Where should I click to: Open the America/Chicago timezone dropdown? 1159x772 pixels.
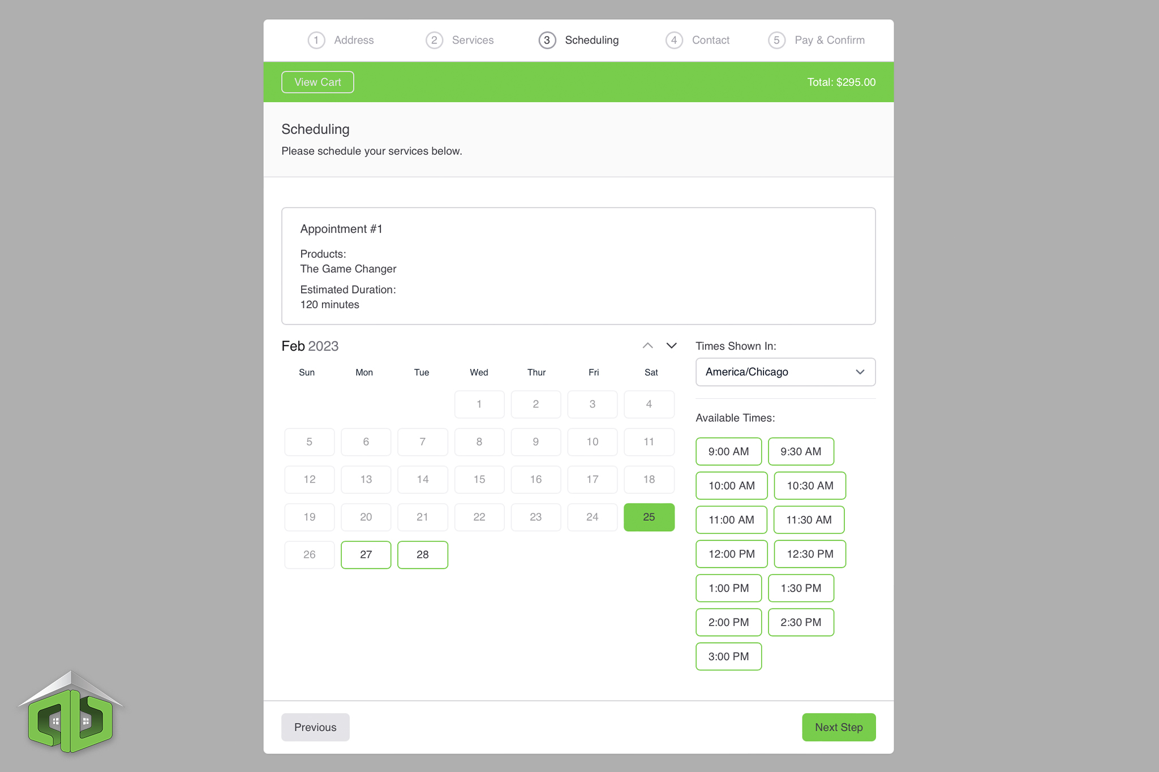(783, 372)
